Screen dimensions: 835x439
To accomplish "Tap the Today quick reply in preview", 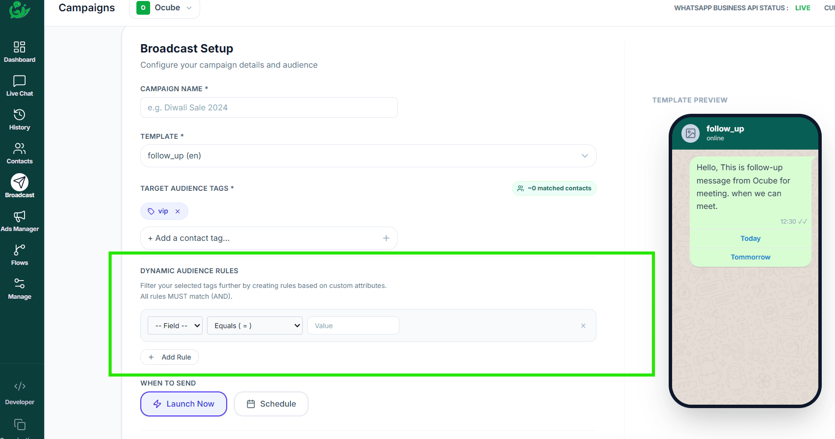I will [x=750, y=238].
